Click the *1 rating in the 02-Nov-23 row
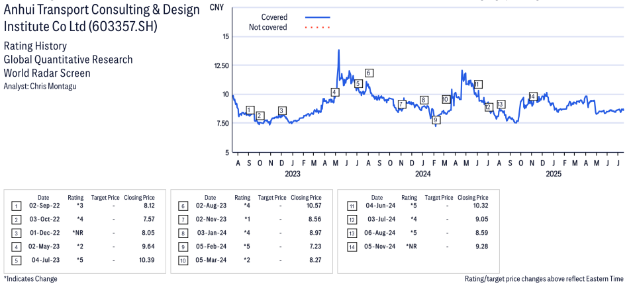Viewport: 631px width, 283px height. 247,219
